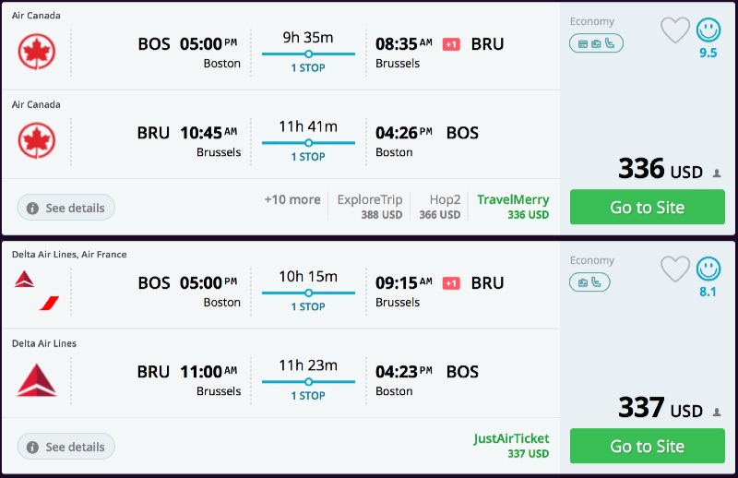
Task: Favorite the Delta 337 USD flight
Action: (x=675, y=269)
